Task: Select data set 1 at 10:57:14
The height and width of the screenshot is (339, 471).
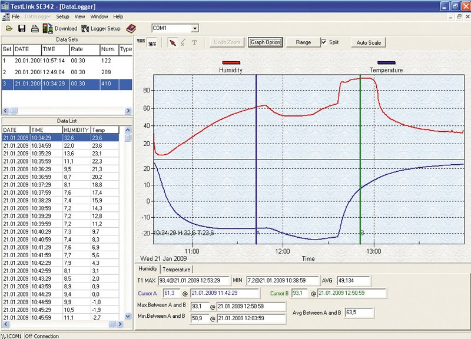Action: [x=67, y=61]
